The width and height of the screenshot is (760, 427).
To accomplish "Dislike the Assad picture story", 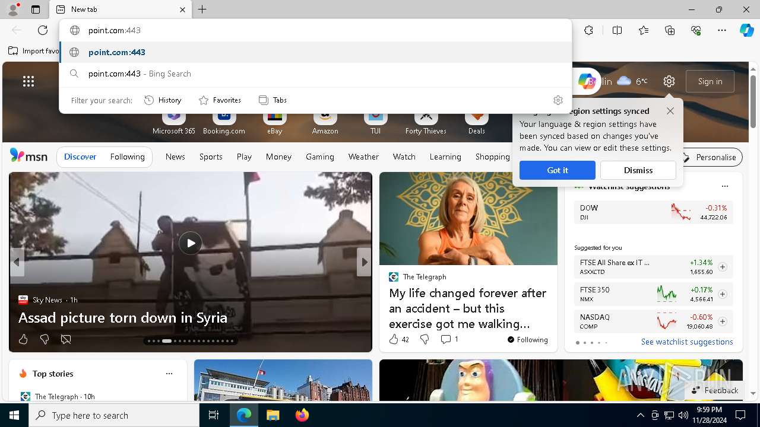I will pyautogui.click(x=45, y=339).
